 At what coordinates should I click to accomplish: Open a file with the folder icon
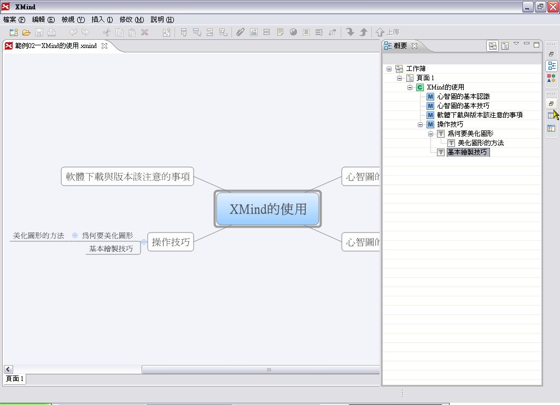[x=26, y=32]
